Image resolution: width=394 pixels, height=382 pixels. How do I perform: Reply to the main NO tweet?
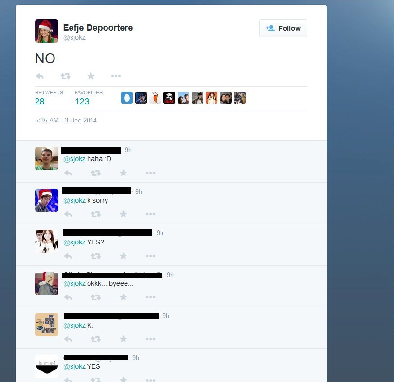[40, 76]
